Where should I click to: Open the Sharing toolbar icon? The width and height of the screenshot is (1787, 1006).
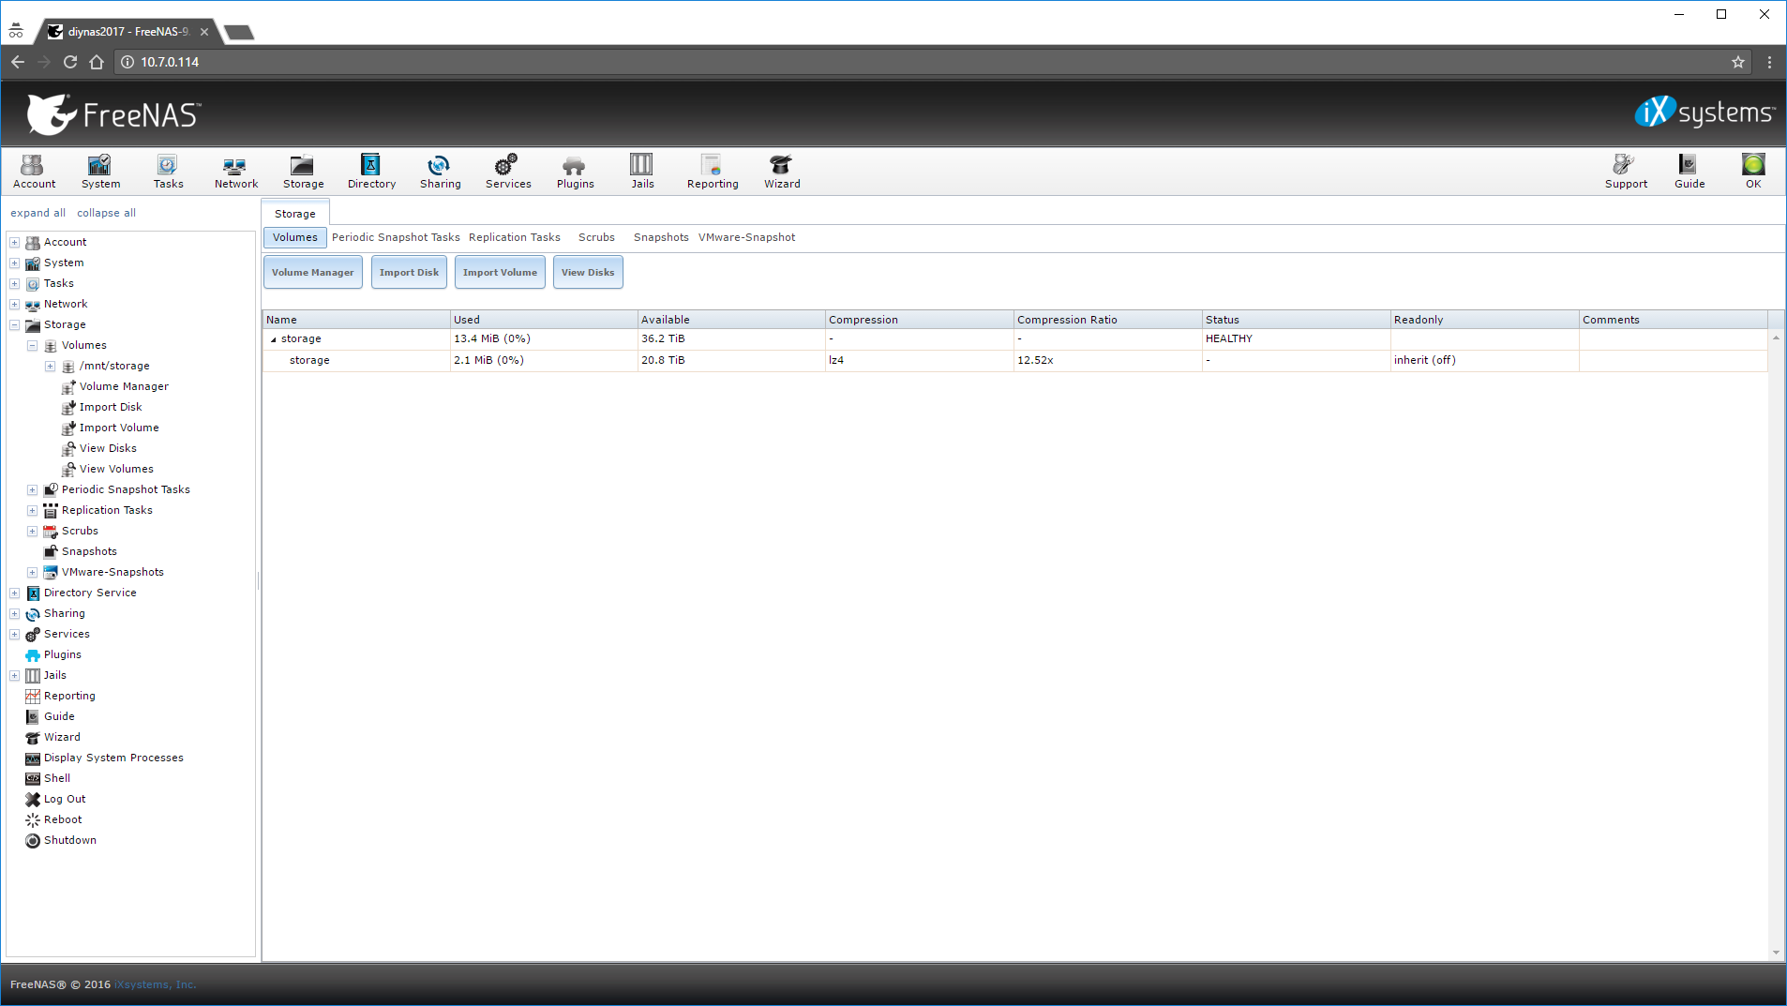click(x=440, y=172)
